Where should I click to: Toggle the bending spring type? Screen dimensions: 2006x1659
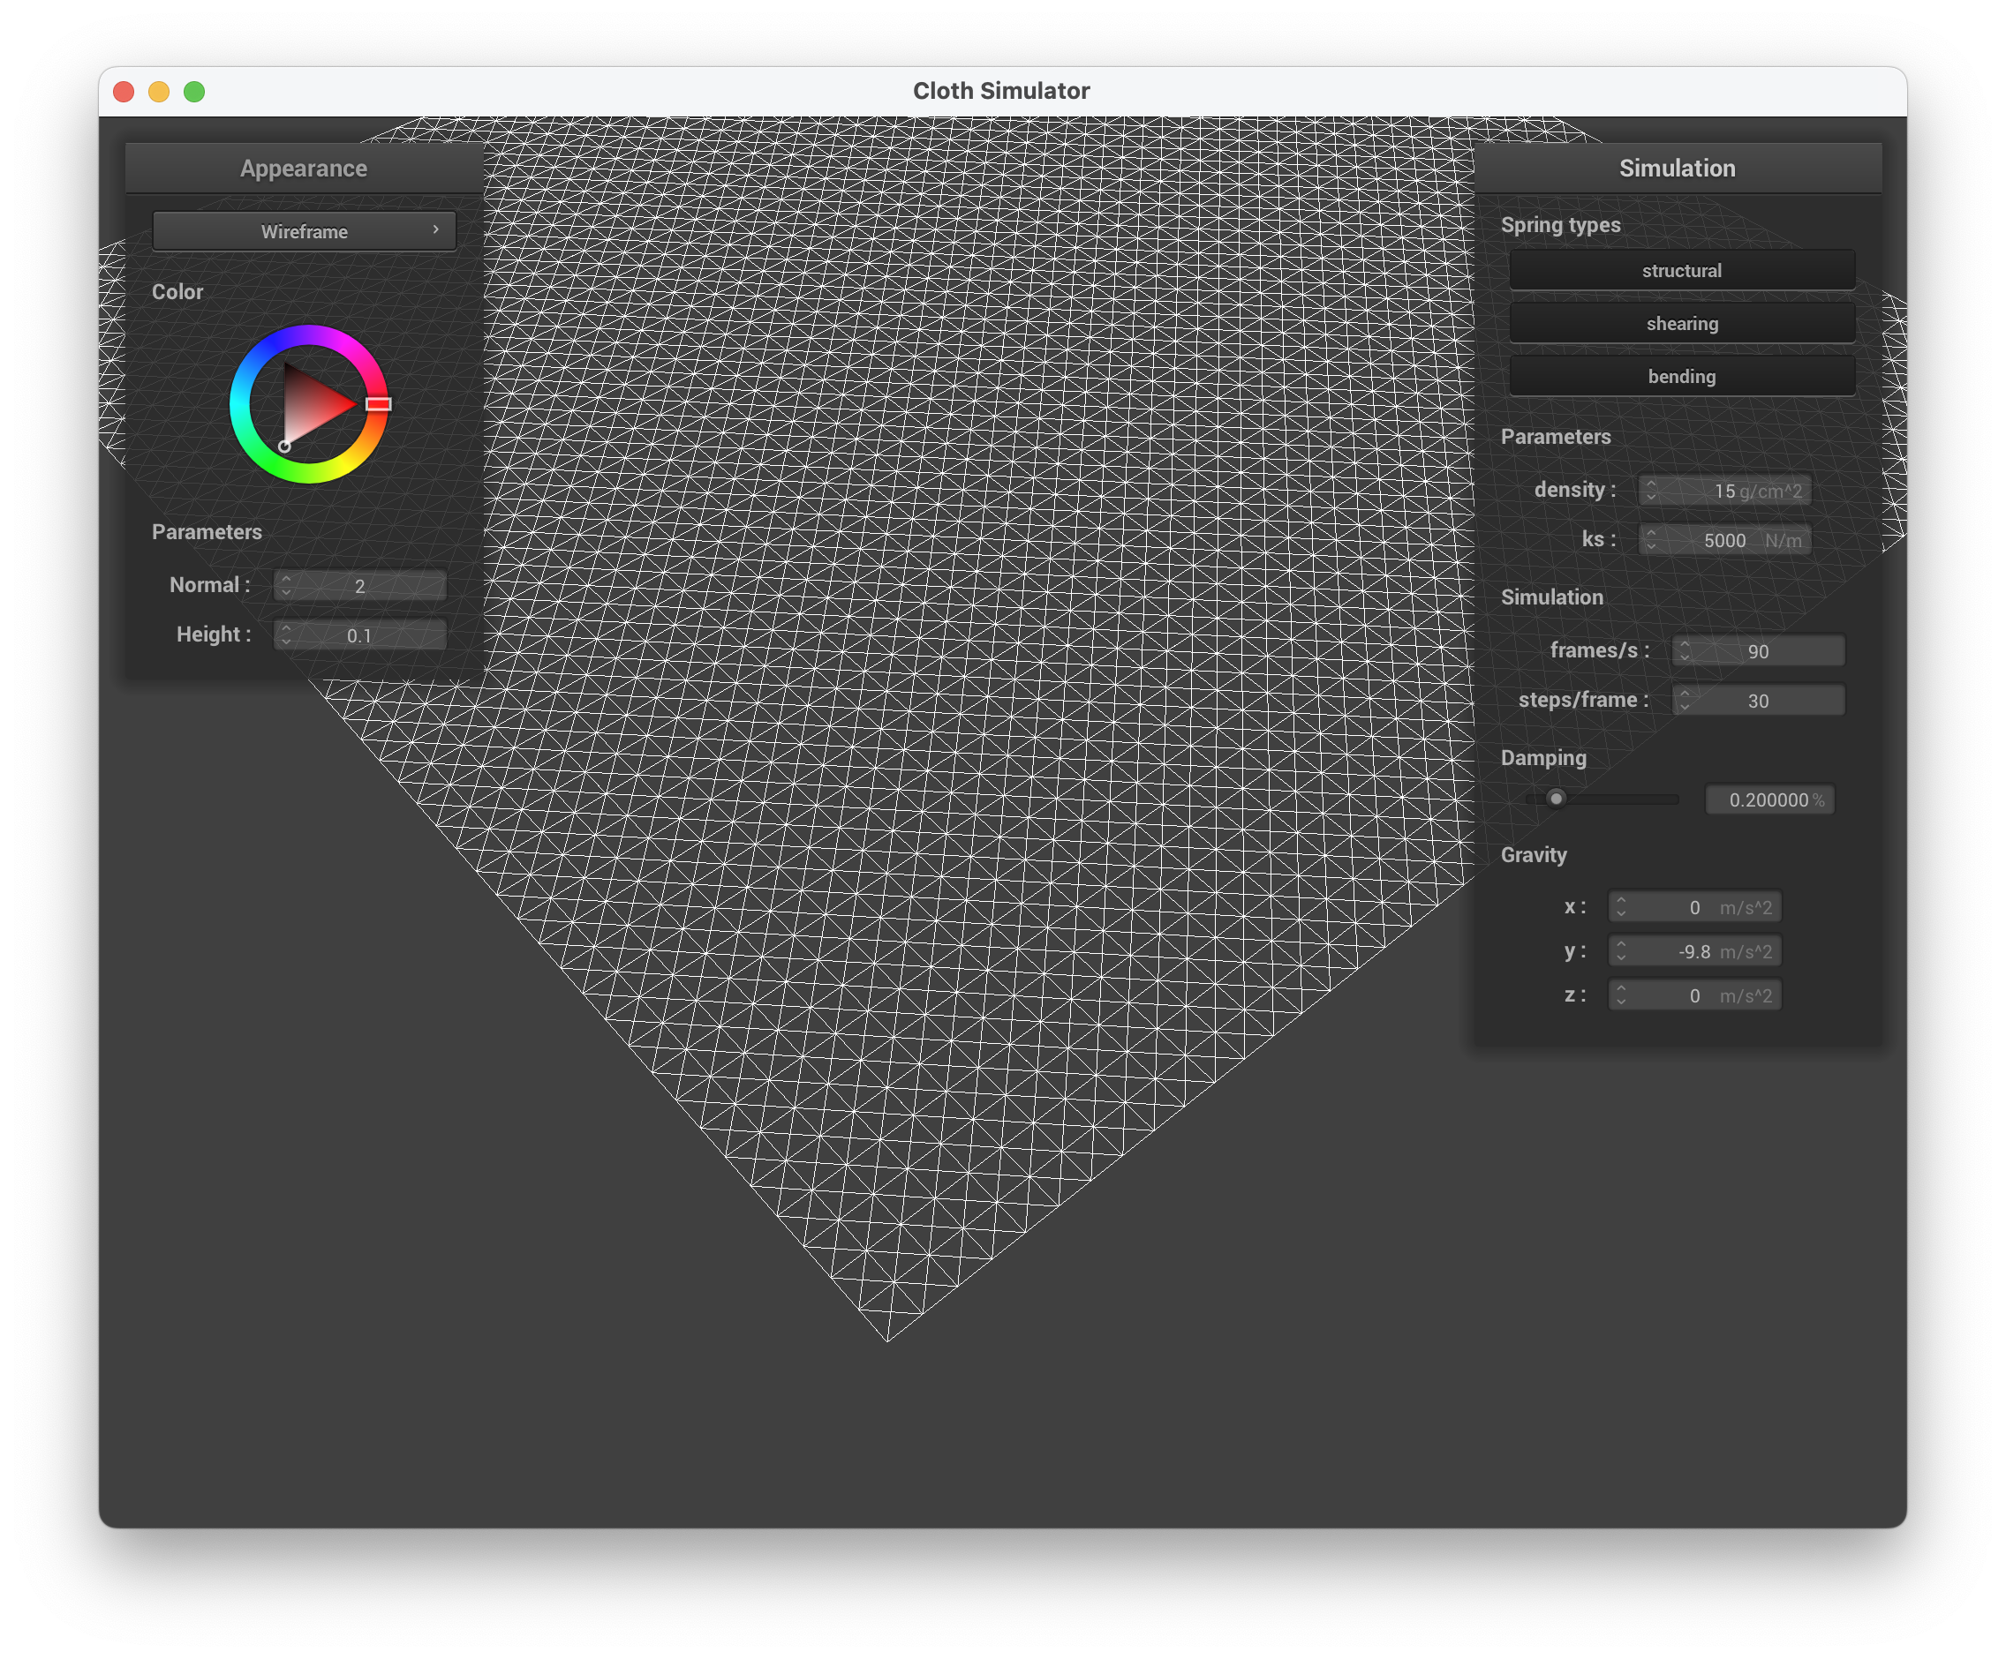pos(1681,376)
